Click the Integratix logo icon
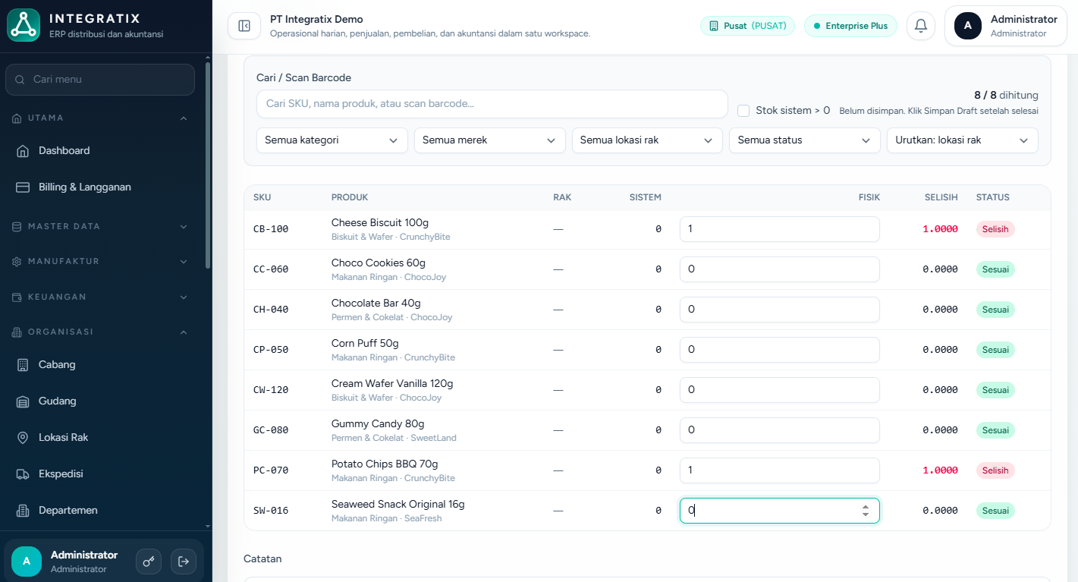This screenshot has height=582, width=1078. (24, 25)
